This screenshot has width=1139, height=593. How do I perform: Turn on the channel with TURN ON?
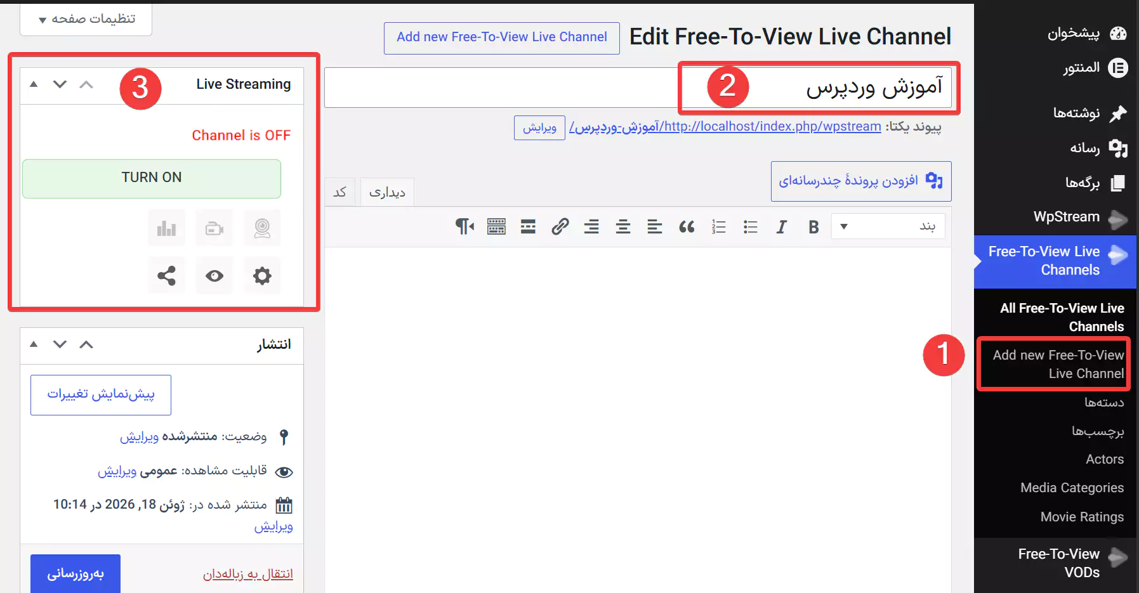click(152, 178)
